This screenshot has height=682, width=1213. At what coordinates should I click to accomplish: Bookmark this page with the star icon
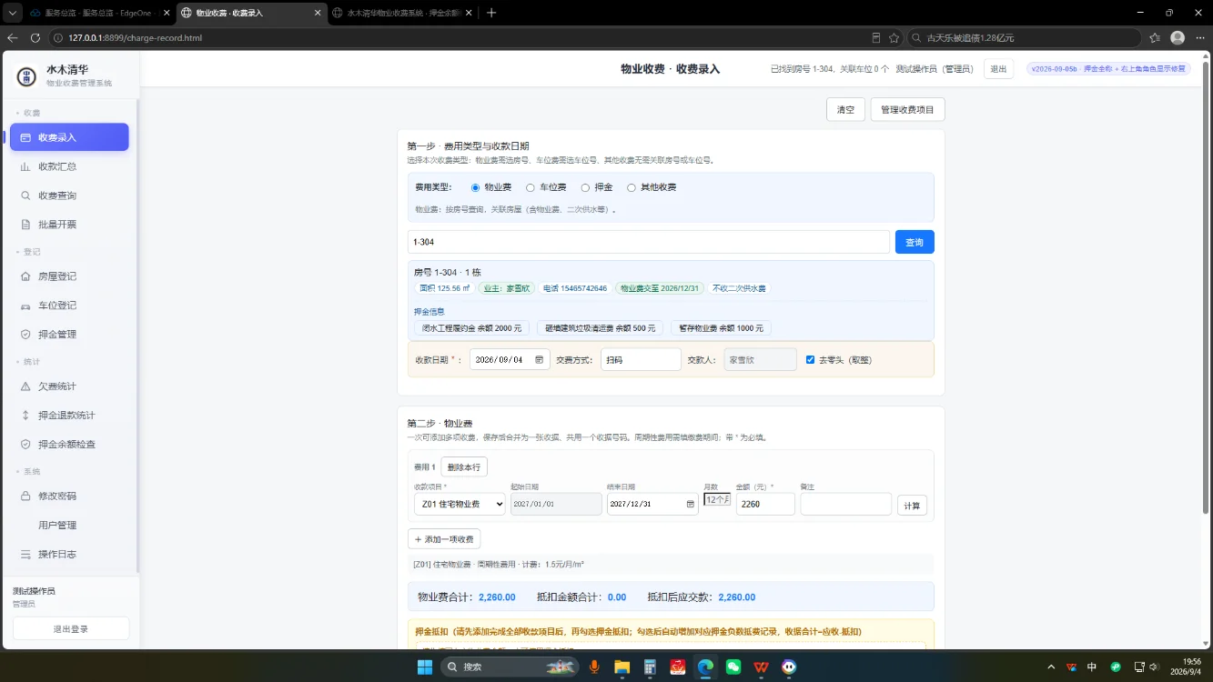point(894,38)
